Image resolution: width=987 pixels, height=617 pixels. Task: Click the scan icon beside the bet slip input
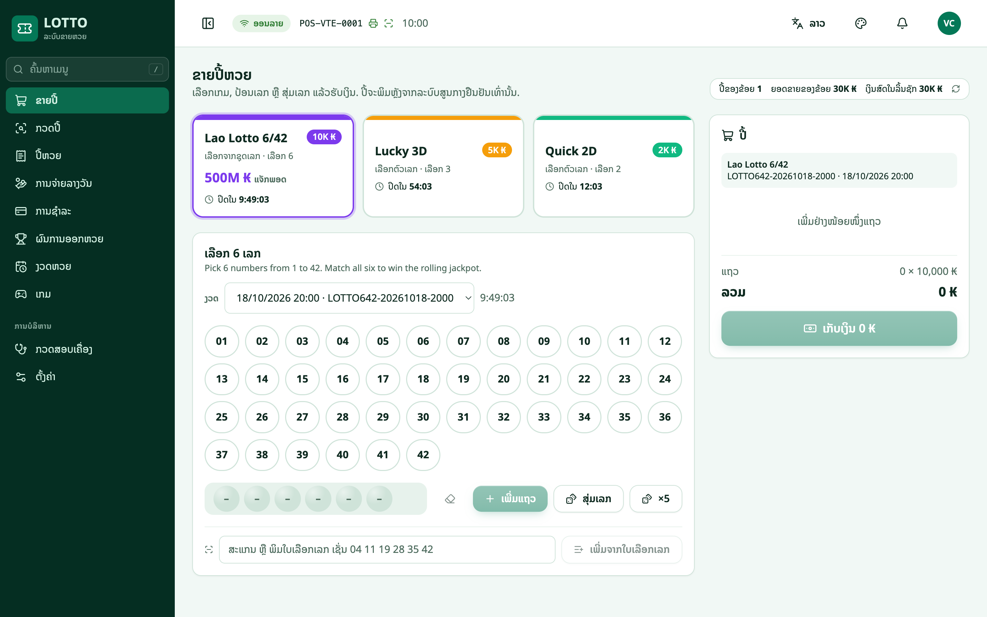209,550
